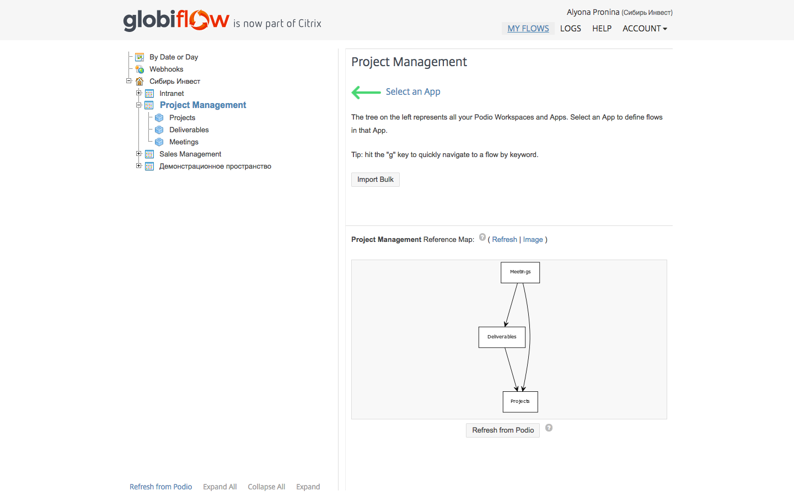Expand the Sales Management node
794x496 pixels.
[x=138, y=153]
